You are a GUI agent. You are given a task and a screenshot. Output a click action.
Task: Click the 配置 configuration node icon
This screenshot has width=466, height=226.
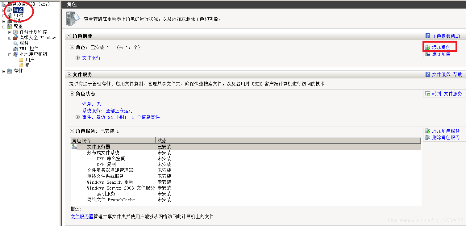point(9,27)
